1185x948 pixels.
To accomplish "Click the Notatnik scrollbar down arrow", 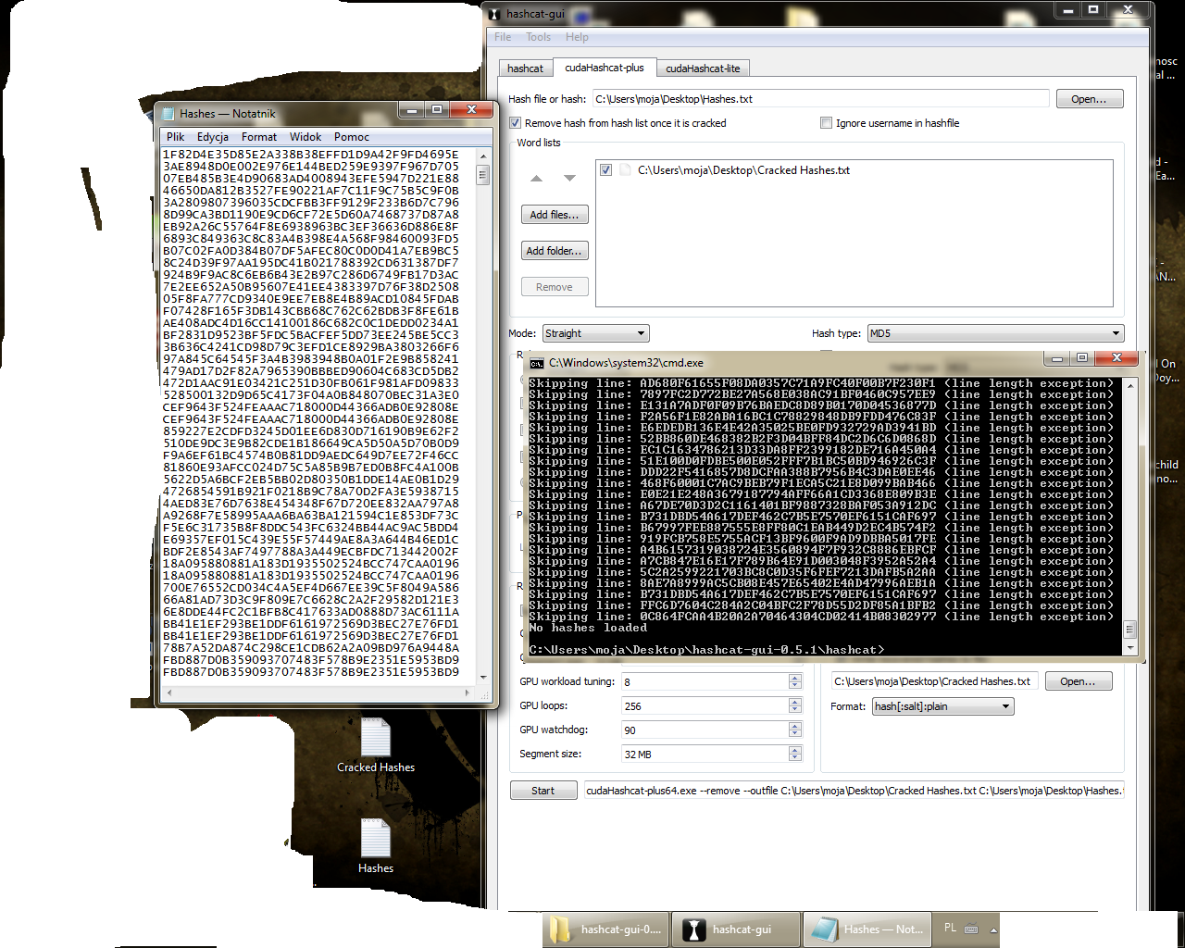I will [482, 678].
